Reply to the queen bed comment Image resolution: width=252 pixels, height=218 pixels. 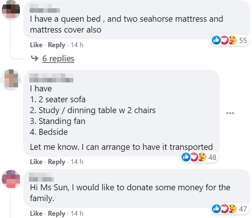point(57,45)
